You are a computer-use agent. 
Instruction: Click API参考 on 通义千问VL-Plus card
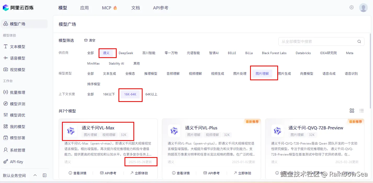pos(212,173)
